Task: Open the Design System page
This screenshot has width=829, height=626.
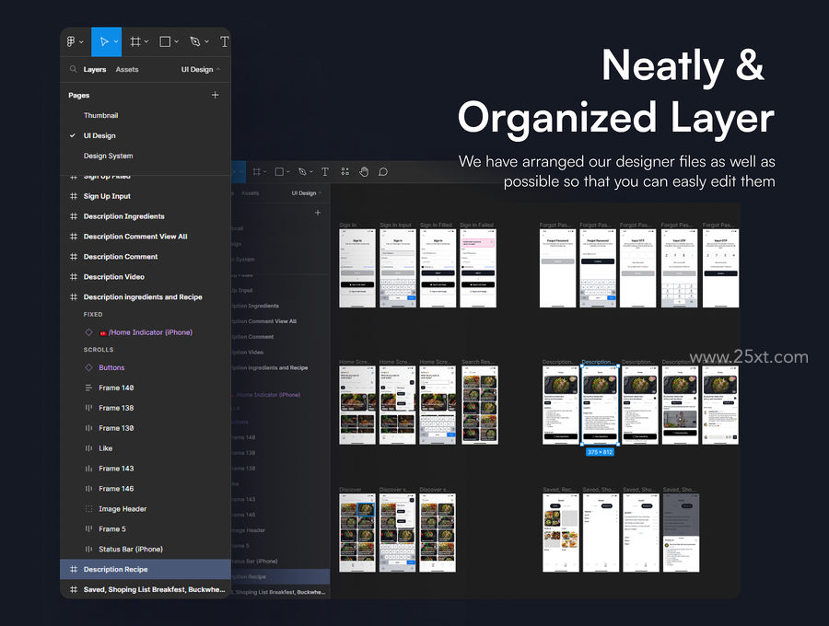Action: (109, 156)
